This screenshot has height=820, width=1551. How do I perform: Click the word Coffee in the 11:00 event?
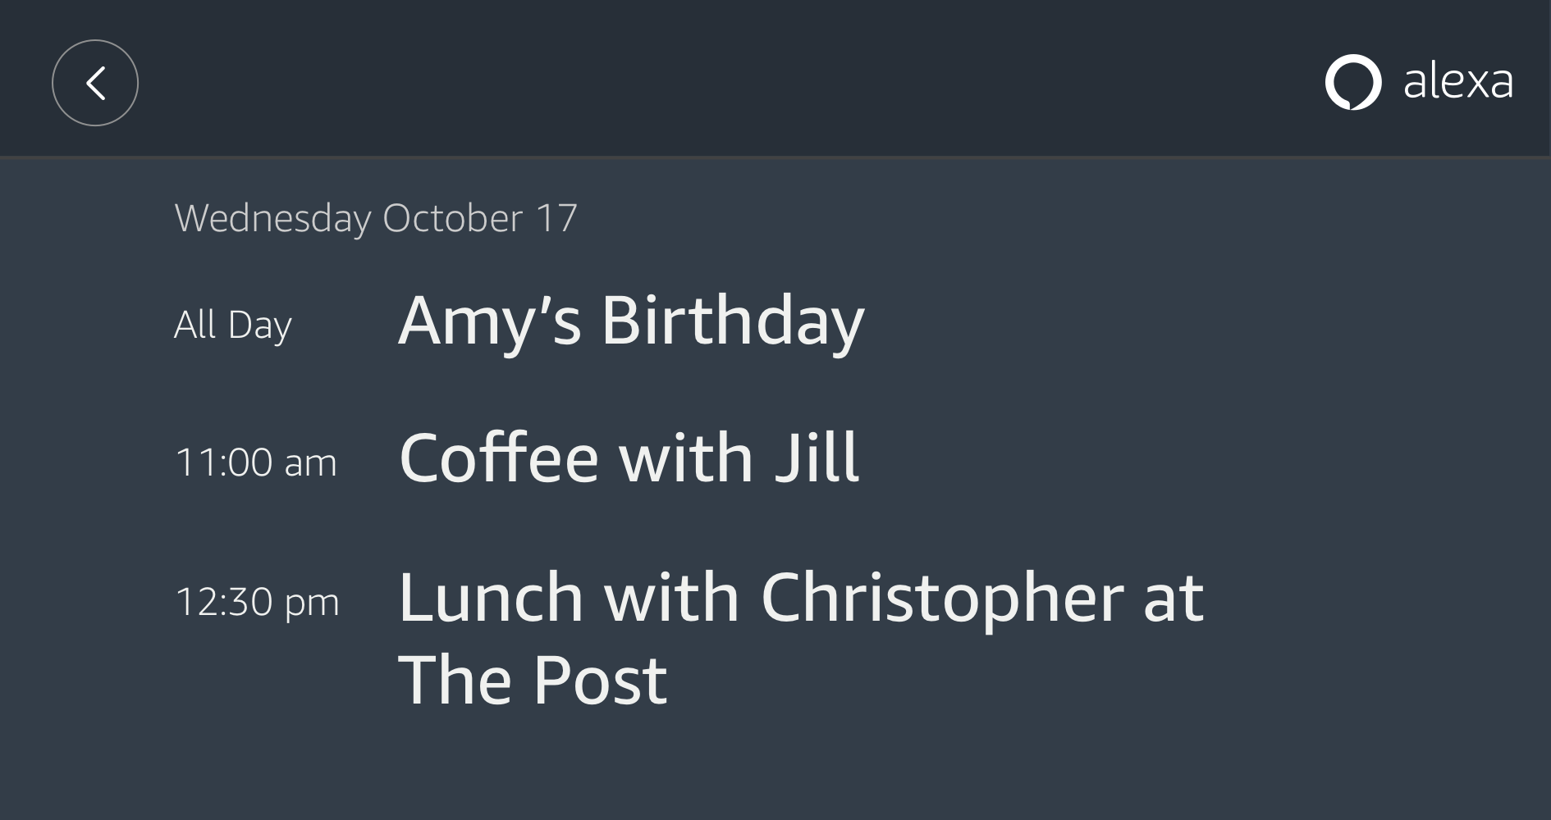tap(499, 458)
